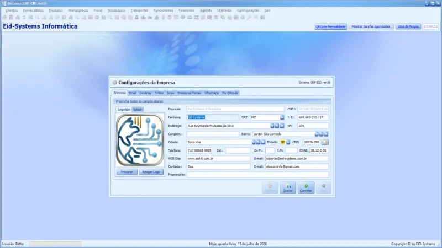The height and width of the screenshot is (248, 442).
Task: Click the dollar sign icon in the toolbar
Action: [x=163, y=18]
